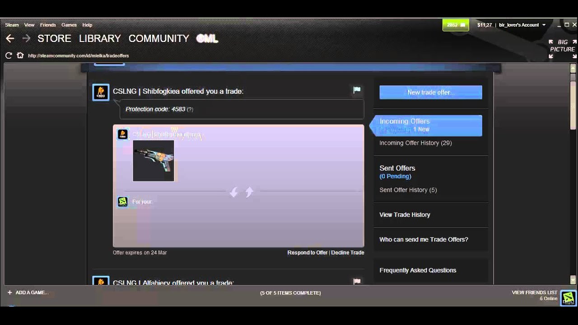Click the URL address field

(79, 56)
